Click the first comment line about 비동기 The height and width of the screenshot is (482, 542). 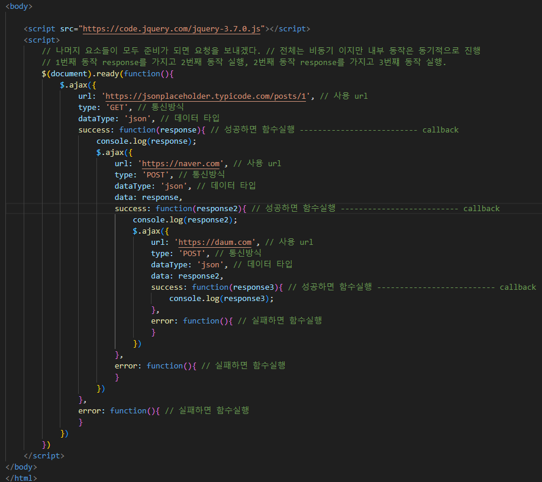[x=261, y=50]
